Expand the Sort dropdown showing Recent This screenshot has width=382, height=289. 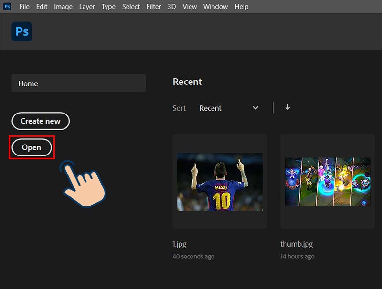tap(229, 108)
